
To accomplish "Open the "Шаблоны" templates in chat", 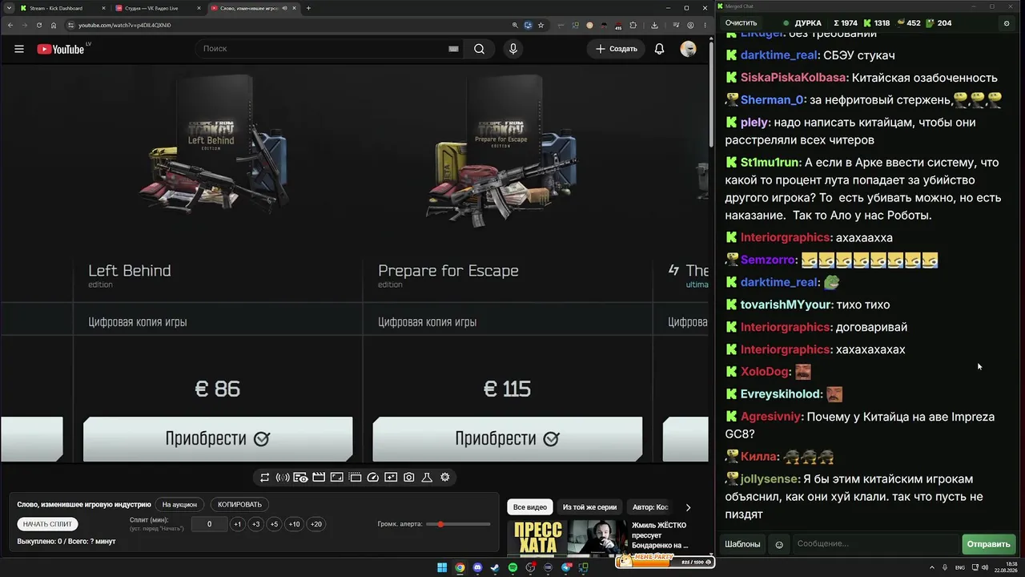I will tap(742, 544).
